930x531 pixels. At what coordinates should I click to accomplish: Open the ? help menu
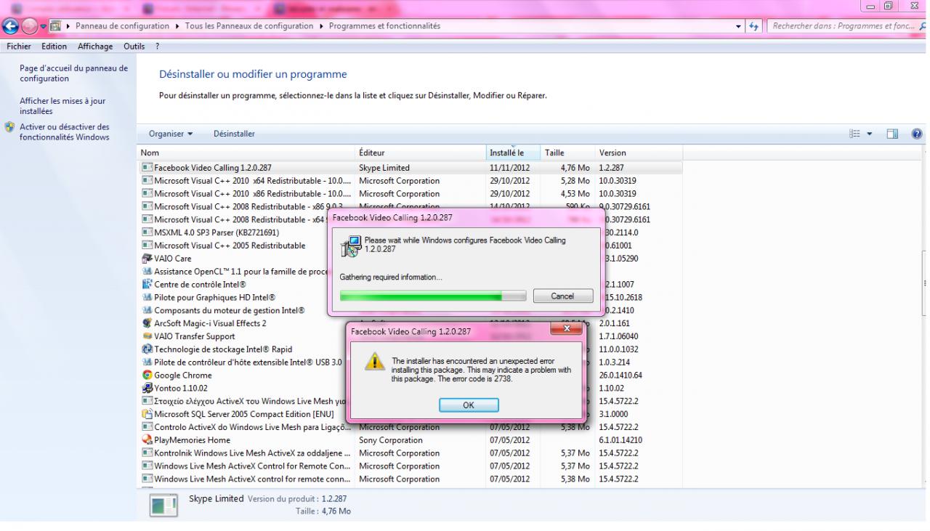157,46
